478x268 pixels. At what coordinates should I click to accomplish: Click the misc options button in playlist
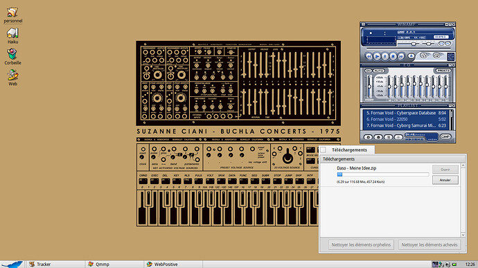click(x=398, y=137)
